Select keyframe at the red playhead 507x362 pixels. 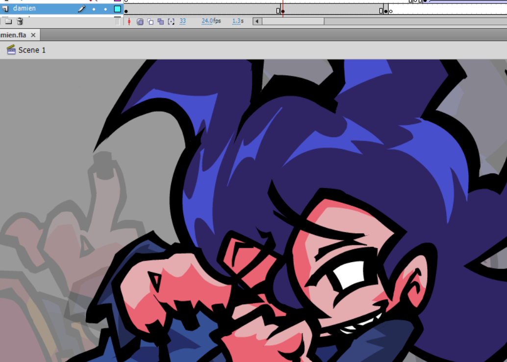(x=283, y=11)
